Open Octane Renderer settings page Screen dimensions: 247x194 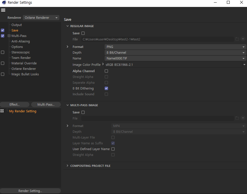[x=24, y=69]
